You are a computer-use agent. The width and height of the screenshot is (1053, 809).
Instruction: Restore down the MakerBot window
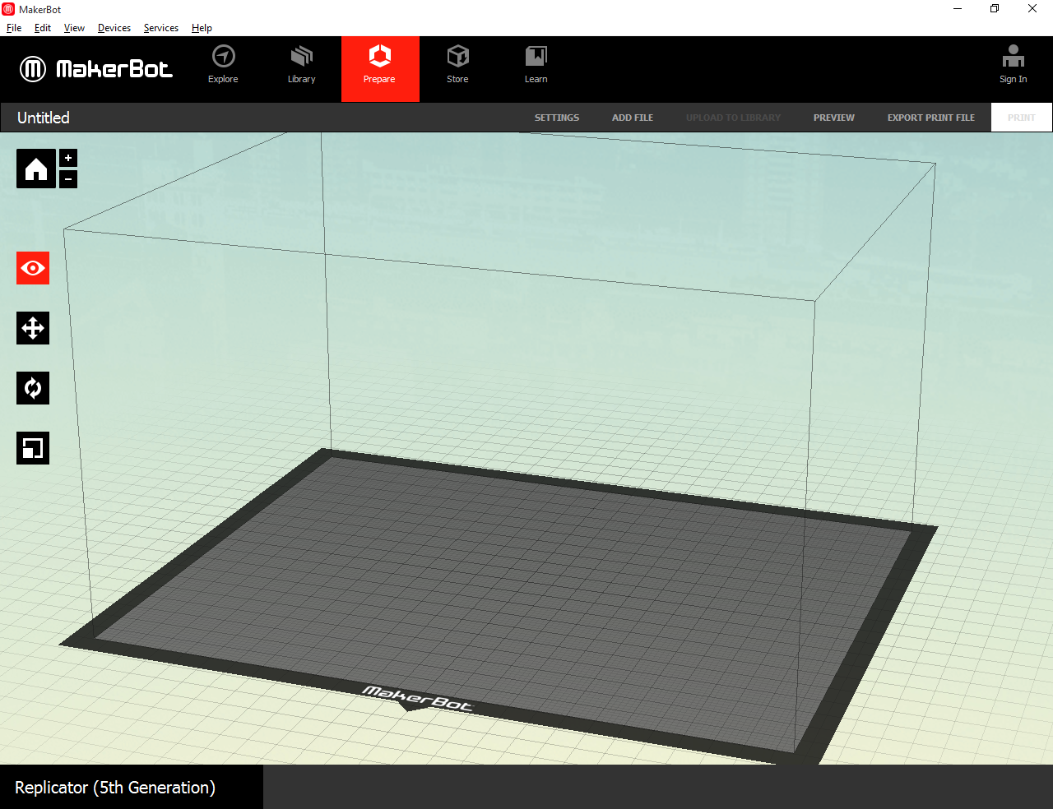[x=995, y=9]
